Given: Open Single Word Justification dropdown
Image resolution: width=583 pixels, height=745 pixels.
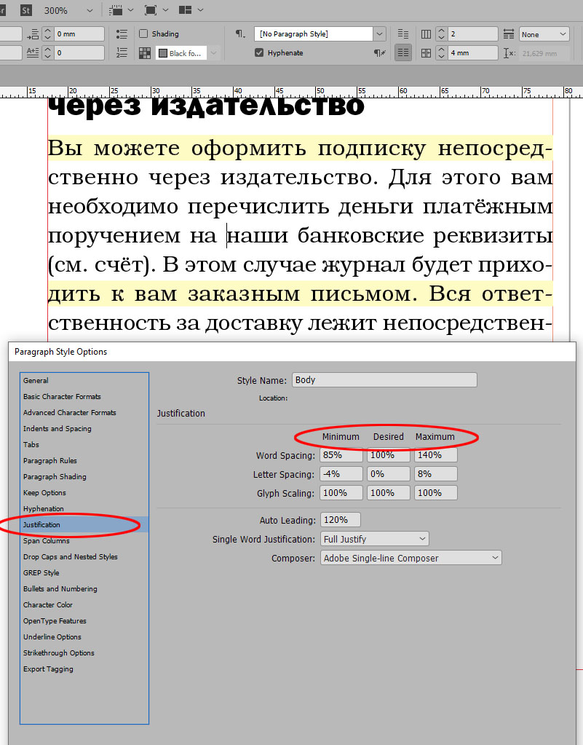Looking at the screenshot, I should pos(375,540).
